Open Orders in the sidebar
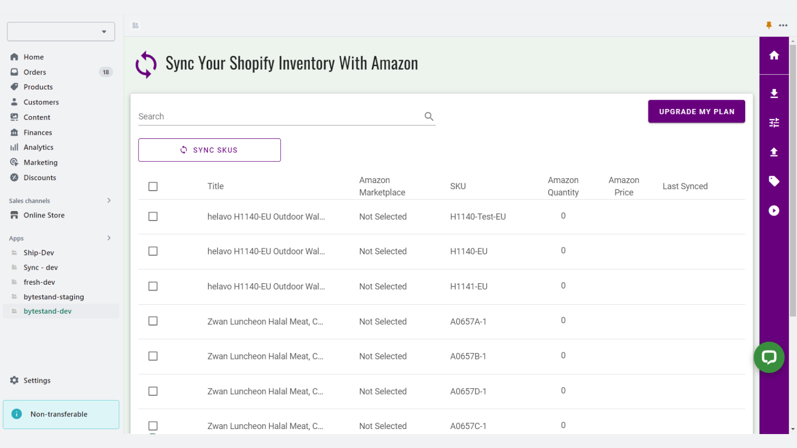The height and width of the screenshot is (448, 797). [35, 72]
